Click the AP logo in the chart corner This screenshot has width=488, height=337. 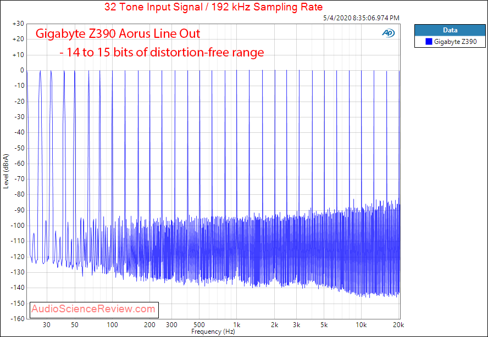click(389, 33)
